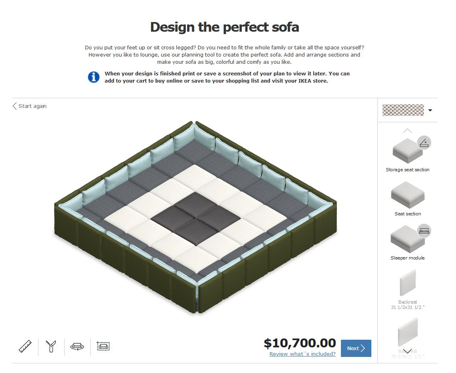Select the checkered fabric pattern swatch

[403, 110]
